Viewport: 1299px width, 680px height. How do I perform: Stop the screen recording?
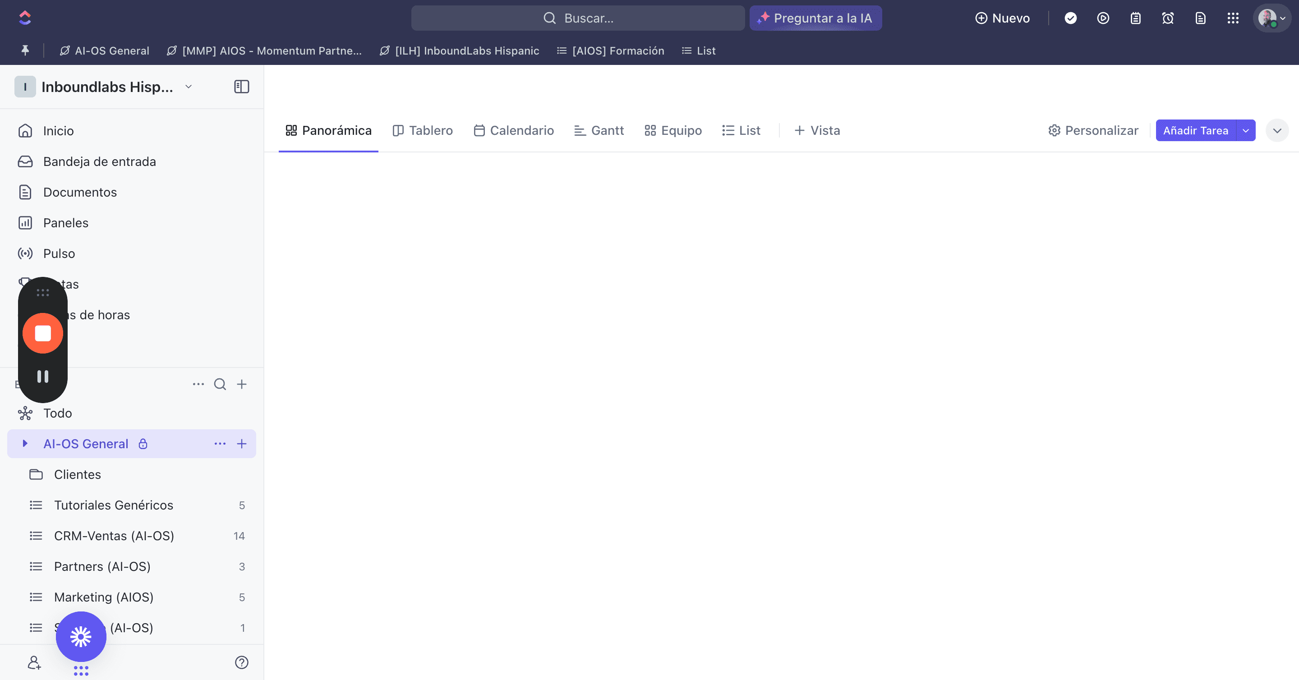tap(43, 333)
